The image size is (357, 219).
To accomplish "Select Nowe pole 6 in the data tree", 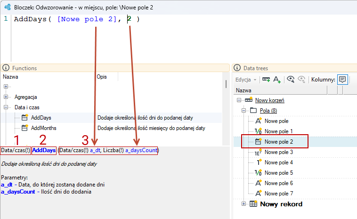I will pos(279,183).
